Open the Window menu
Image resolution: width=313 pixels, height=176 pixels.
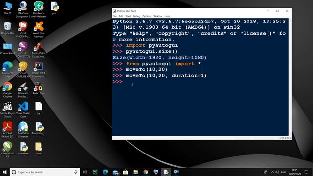tap(157, 16)
